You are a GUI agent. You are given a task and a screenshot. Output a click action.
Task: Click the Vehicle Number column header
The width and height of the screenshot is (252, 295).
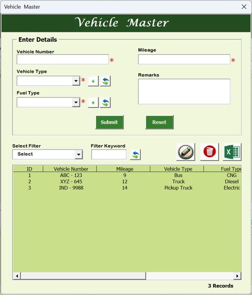70,169
